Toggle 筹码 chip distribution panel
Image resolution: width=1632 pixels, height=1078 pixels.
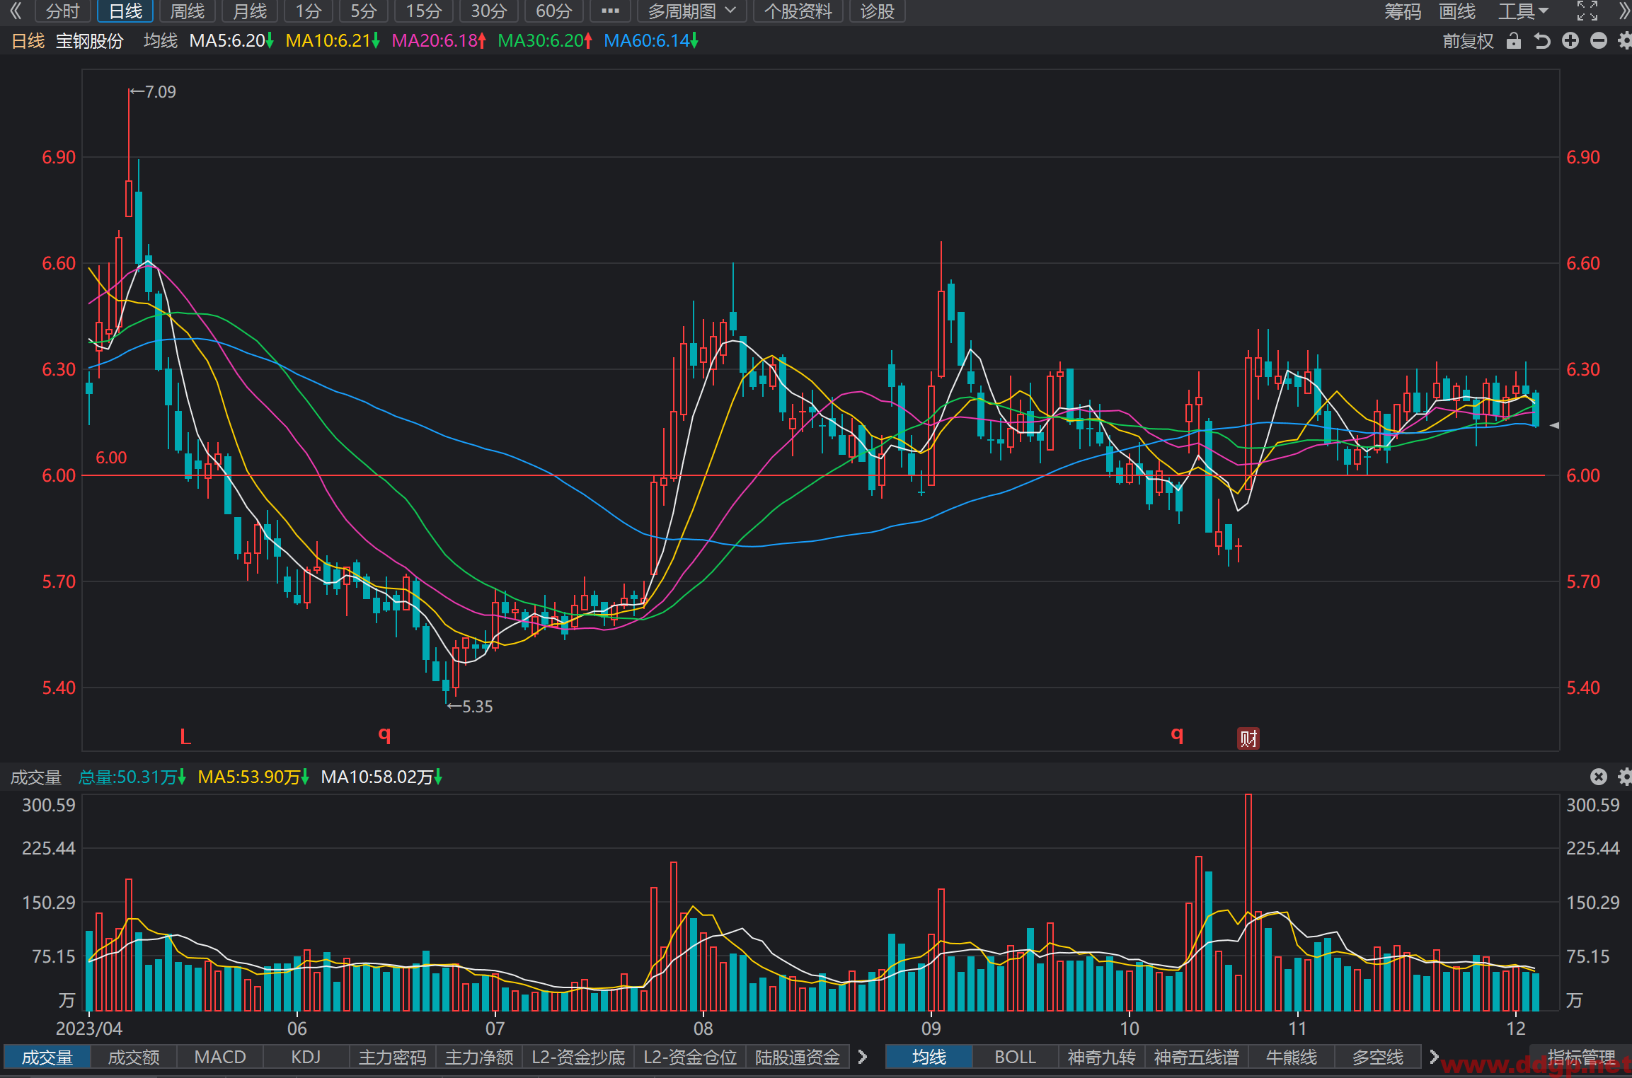[x=1402, y=11]
